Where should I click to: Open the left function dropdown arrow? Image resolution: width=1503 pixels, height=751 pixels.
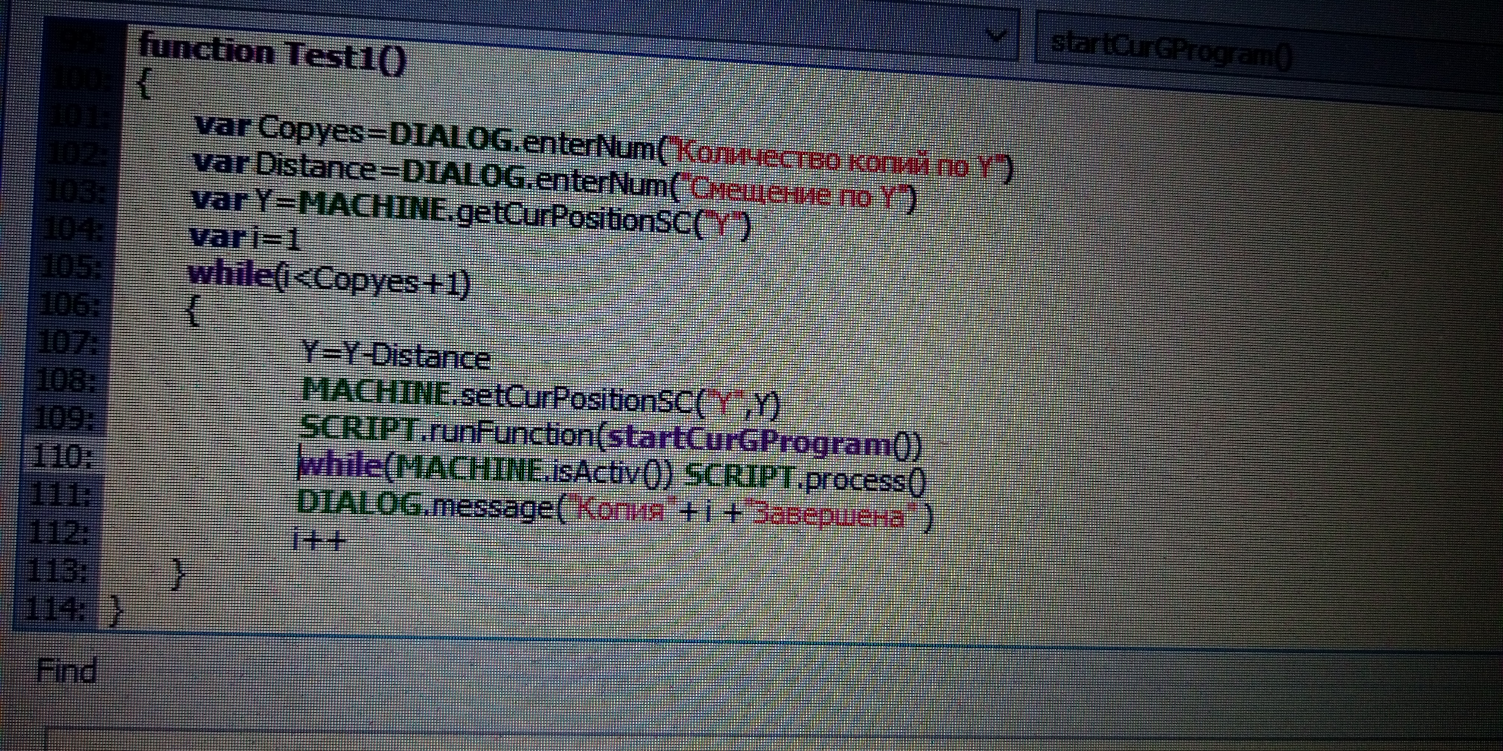pyautogui.click(x=995, y=36)
